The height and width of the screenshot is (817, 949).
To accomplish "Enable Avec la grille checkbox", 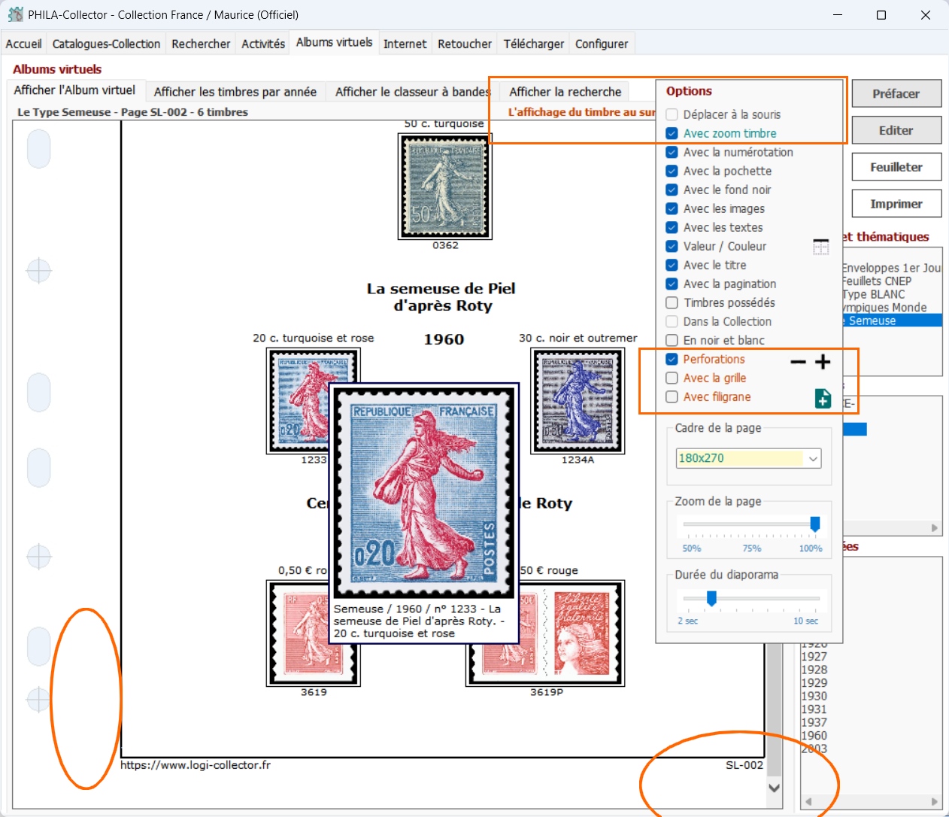I will tap(672, 378).
